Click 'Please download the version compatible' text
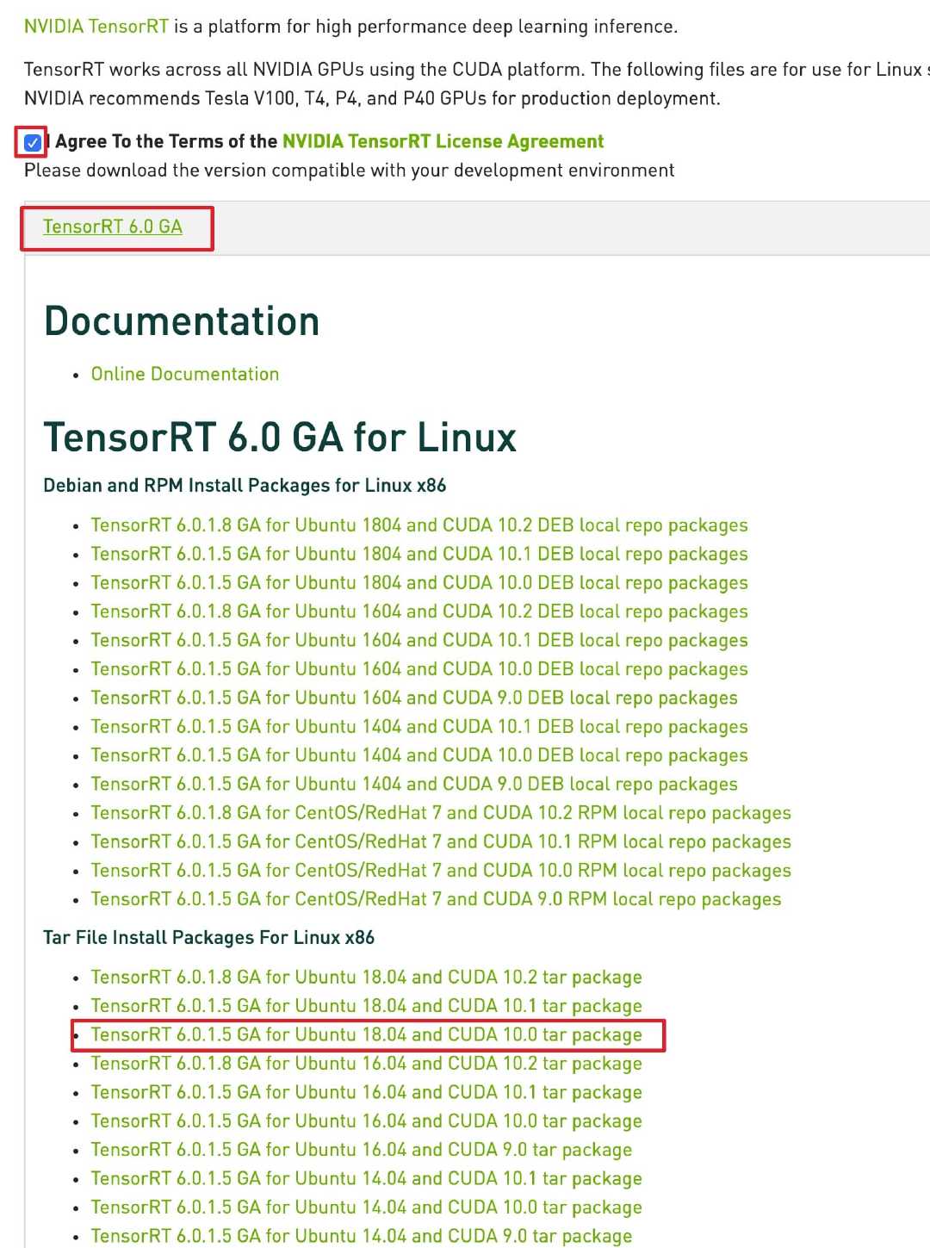The height and width of the screenshot is (1248, 930). click(350, 171)
